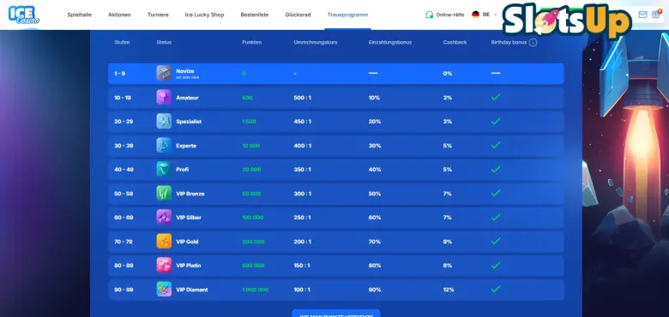Screen dimensions: 669x317
Task: Click the Amateur status icon
Action: (164, 97)
